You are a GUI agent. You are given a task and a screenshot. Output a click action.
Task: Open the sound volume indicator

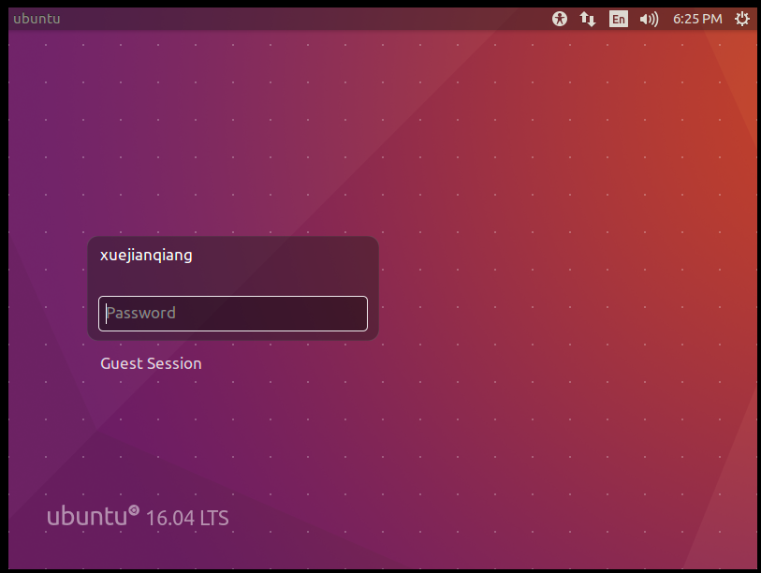(649, 19)
